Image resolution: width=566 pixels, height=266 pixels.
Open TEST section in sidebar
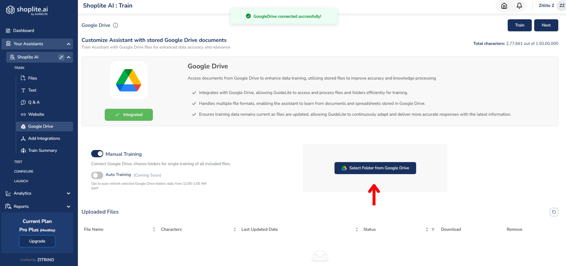(18, 162)
